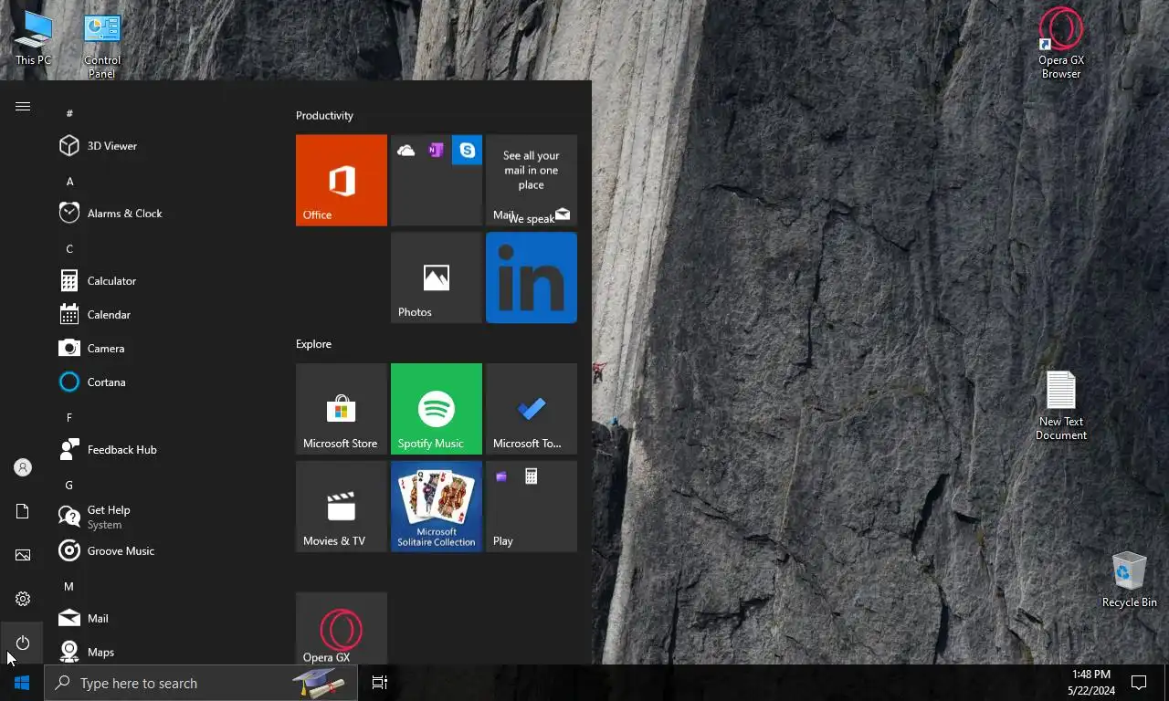The image size is (1169, 701).
Task: Open the Mail live tile
Action: click(532, 180)
